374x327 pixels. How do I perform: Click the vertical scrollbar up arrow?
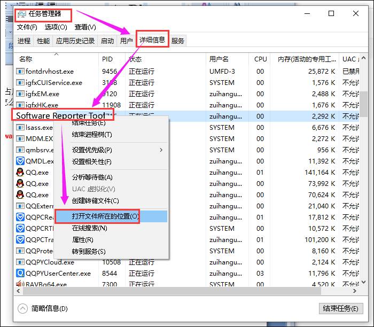pos(363,58)
